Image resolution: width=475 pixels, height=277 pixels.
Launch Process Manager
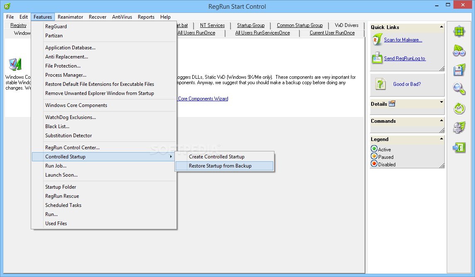[x=104, y=75]
